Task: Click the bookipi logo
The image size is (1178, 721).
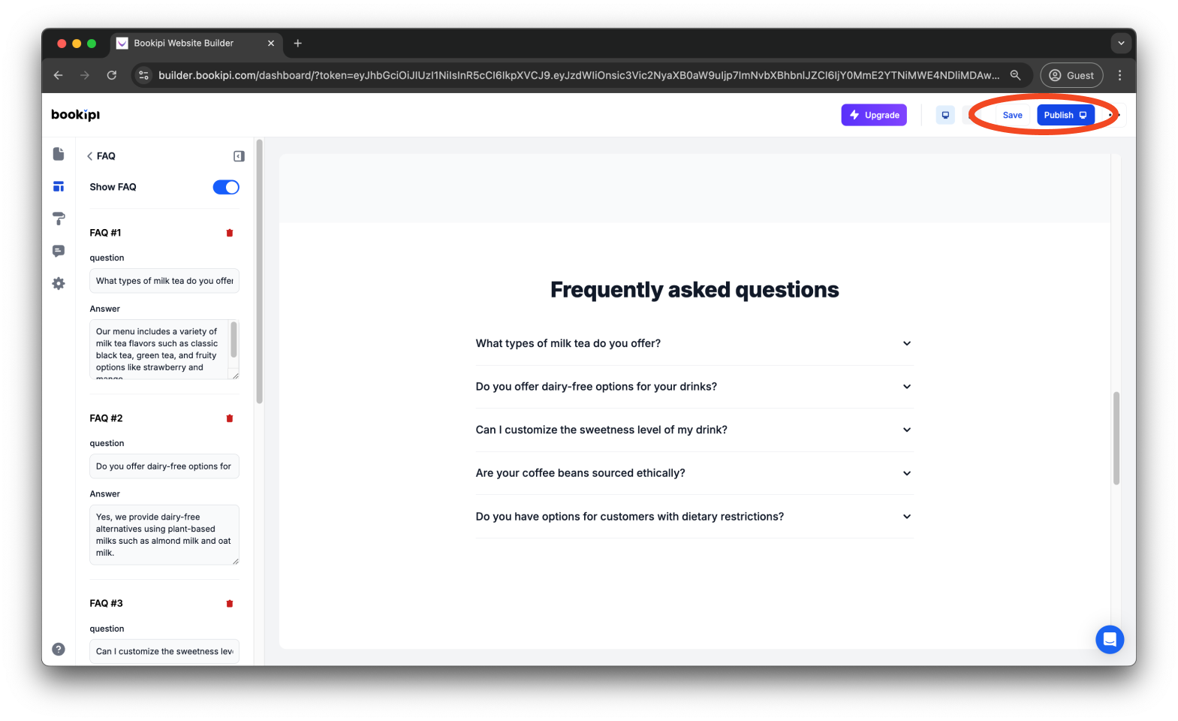Action: (75, 114)
